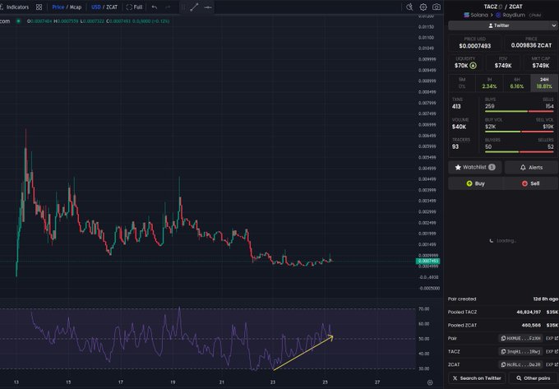Screen dimensions: 559x389
Task: Undo the last chart action
Action: pyautogui.click(x=155, y=7)
